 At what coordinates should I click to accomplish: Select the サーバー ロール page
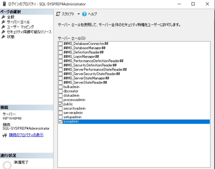(x=18, y=22)
